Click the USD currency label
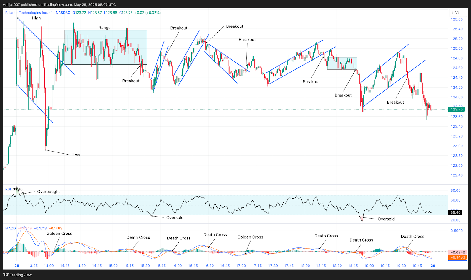Image resolution: width=471 pixels, height=280 pixels. point(455,13)
